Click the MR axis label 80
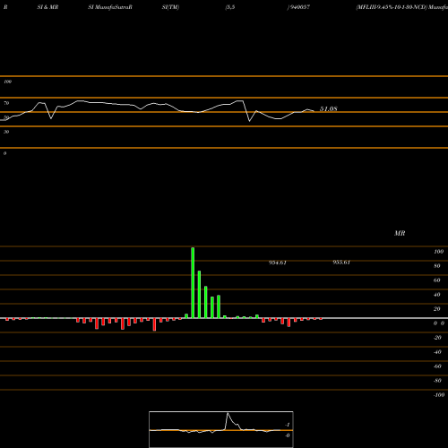 click(x=437, y=266)
